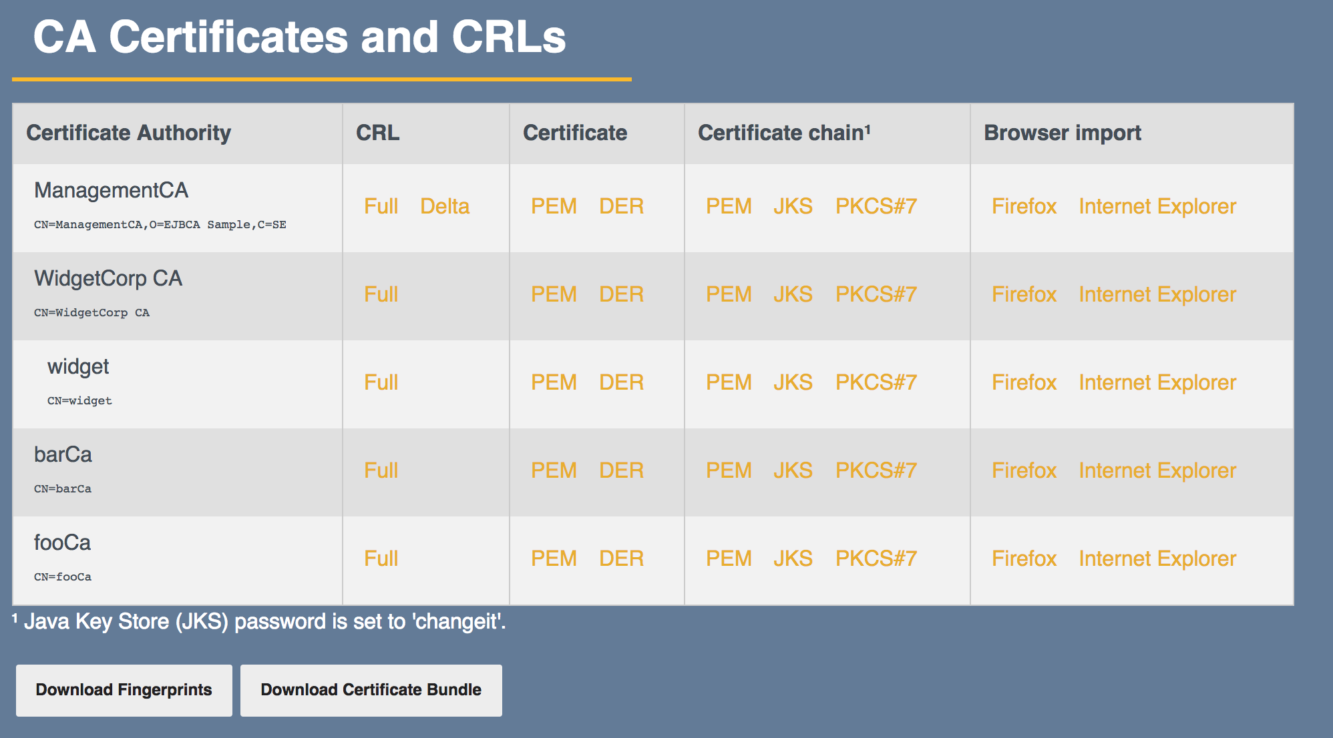Download fooCa certificate chain as PKCS#7
The width and height of the screenshot is (1333, 738).
click(x=876, y=559)
